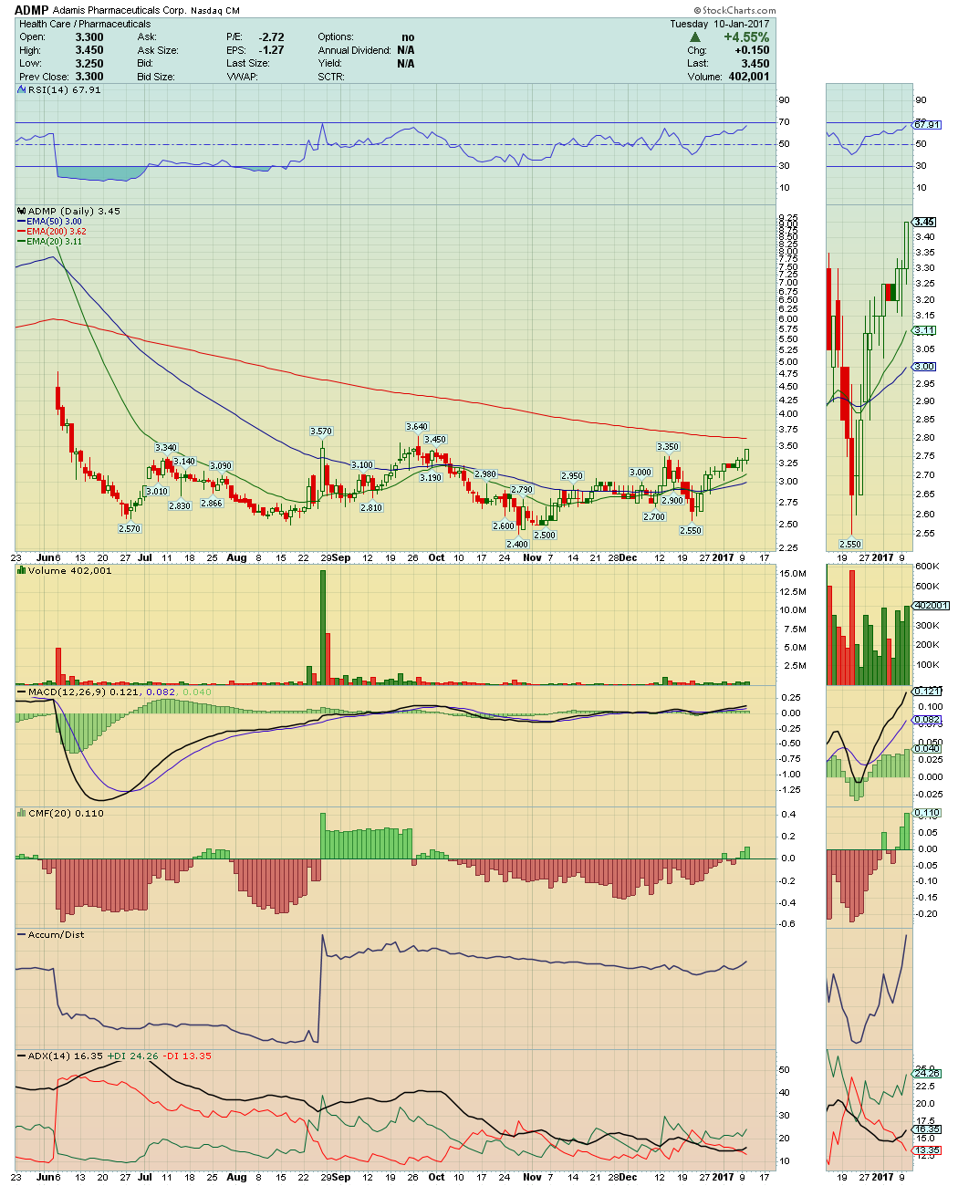Click the red EMA(200) legend line

22,232
